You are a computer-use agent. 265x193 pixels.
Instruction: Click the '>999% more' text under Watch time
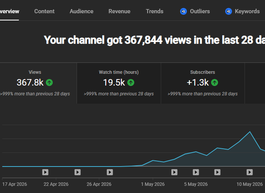(119, 94)
